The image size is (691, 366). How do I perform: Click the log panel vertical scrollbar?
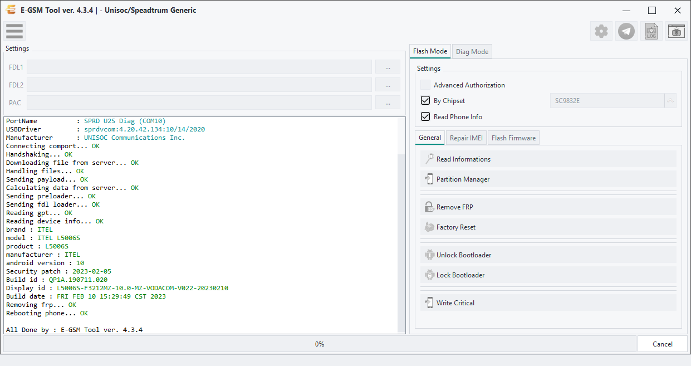(x=401, y=242)
